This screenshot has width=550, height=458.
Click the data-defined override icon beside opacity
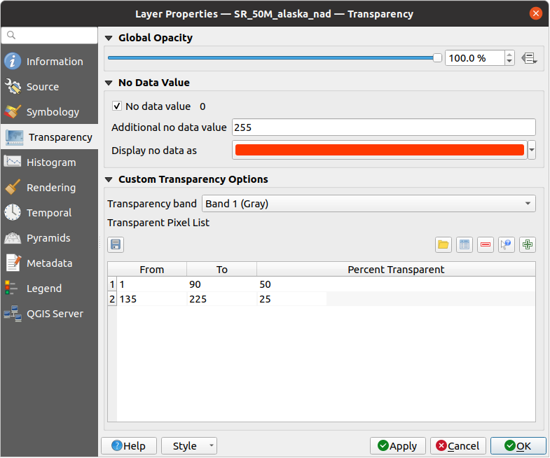(530, 58)
